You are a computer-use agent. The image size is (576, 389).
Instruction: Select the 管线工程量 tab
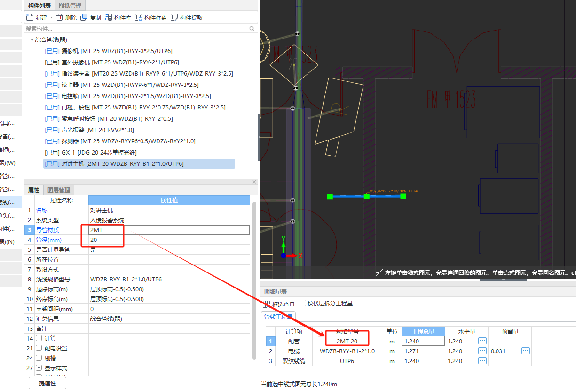278,317
